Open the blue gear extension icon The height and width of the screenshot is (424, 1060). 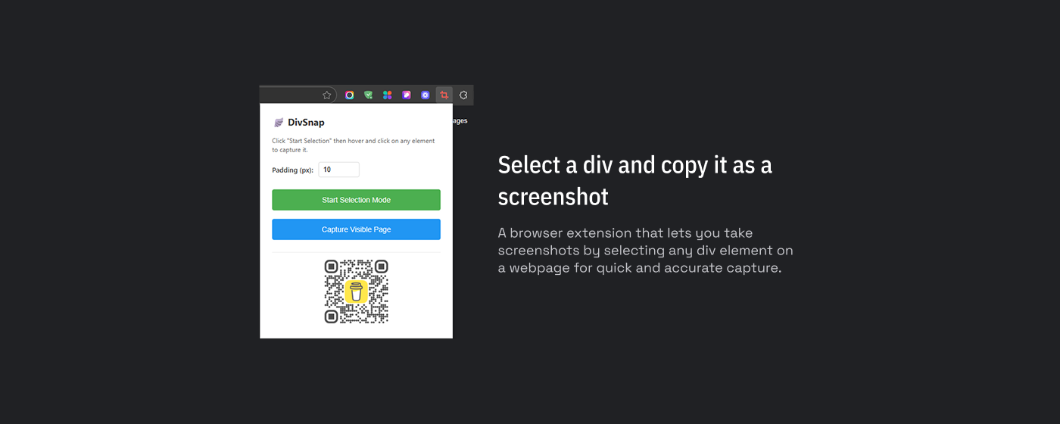coord(426,95)
